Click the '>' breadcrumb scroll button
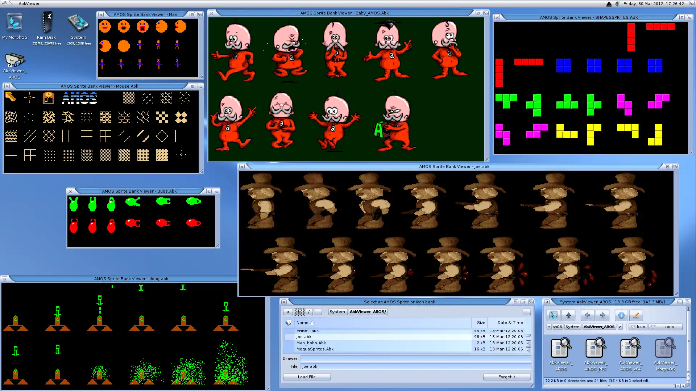This screenshot has width=696, height=391. [620, 327]
